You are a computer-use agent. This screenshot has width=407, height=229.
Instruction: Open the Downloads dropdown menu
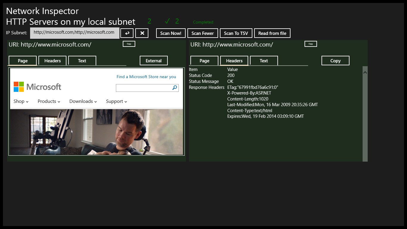point(83,101)
